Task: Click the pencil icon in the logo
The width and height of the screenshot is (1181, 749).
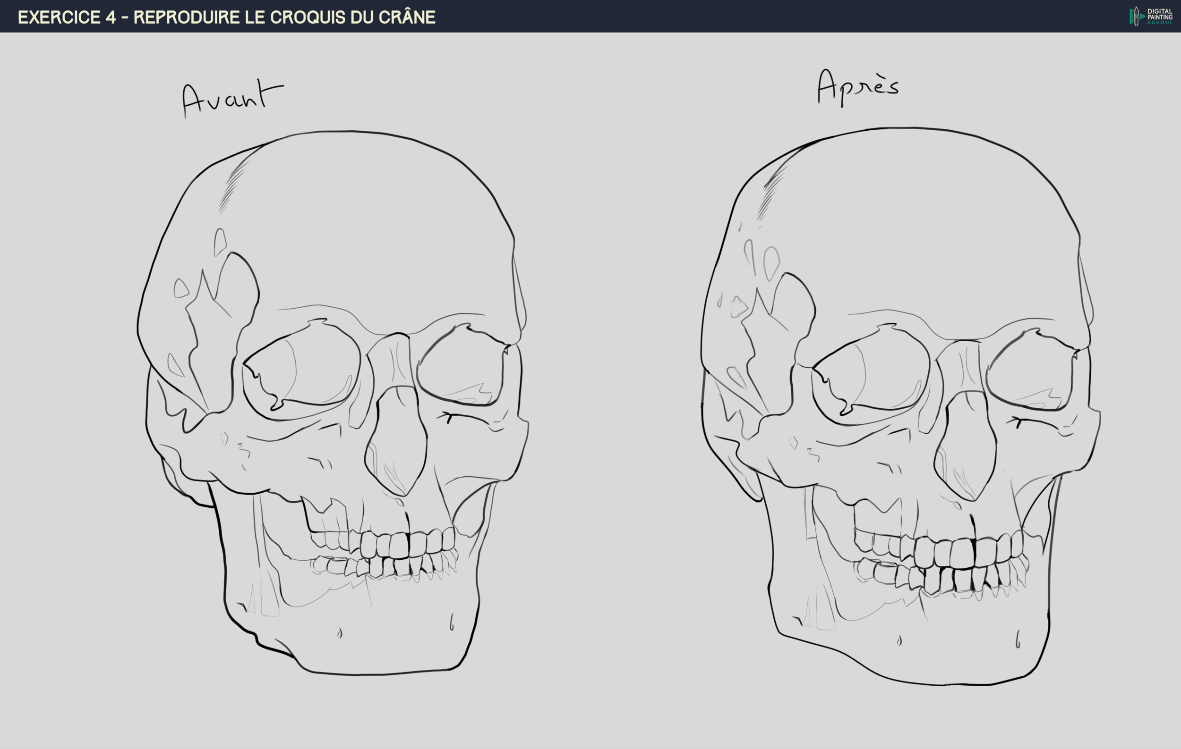Action: 1136,17
